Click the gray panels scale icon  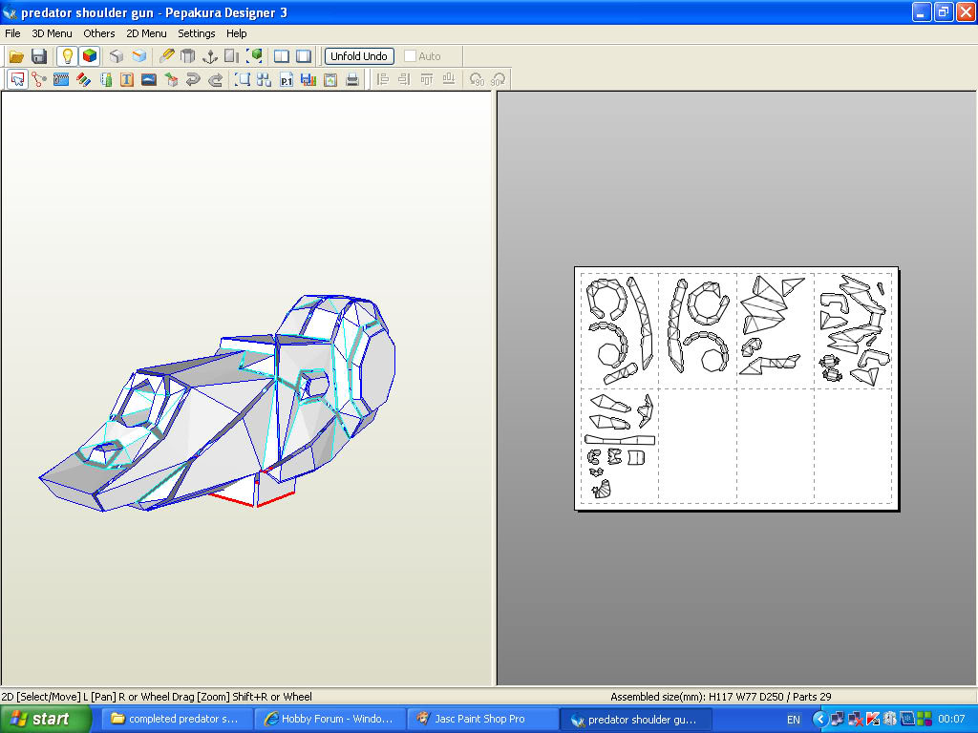(232, 56)
